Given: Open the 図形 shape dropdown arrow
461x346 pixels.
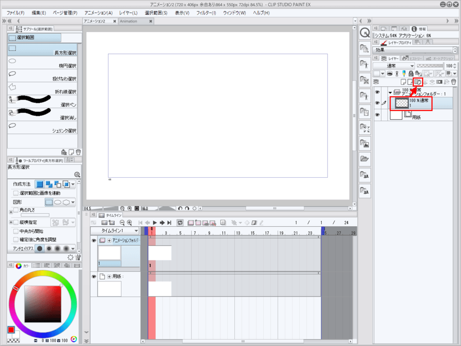Looking at the screenshot, I should point(73,202).
